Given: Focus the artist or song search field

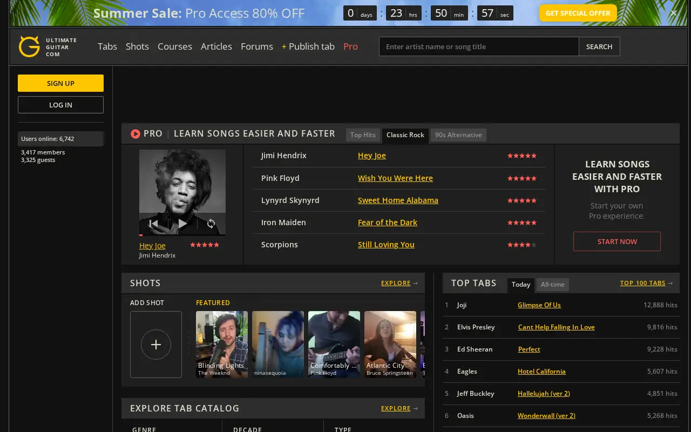Looking at the screenshot, I should (479, 46).
